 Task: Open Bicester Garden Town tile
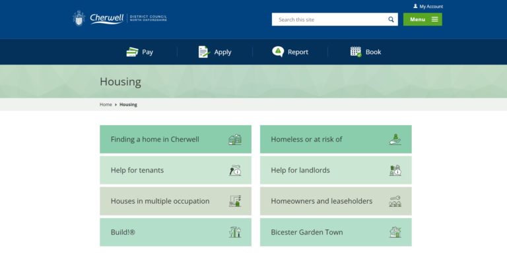(335, 232)
